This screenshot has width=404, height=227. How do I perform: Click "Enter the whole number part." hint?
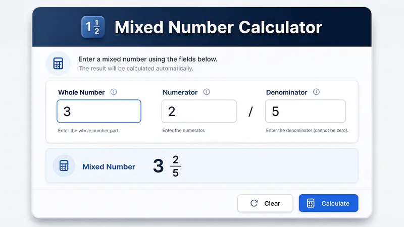pos(89,131)
